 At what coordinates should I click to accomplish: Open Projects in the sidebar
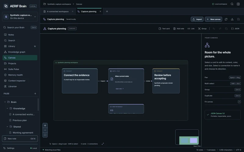[20, 64]
